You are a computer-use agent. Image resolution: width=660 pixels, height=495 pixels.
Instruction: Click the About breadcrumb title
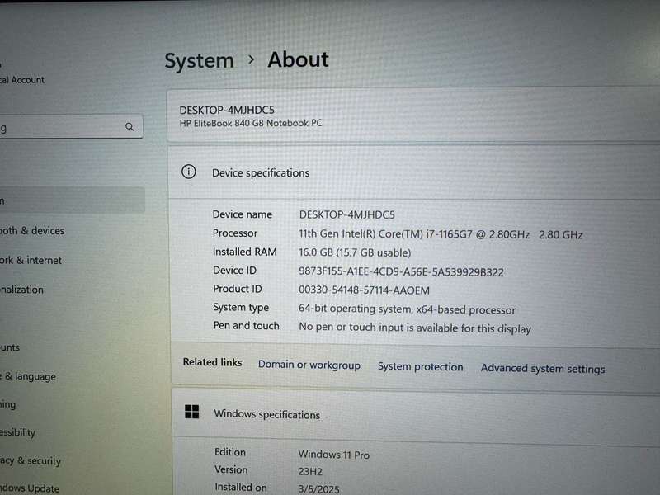[298, 59]
